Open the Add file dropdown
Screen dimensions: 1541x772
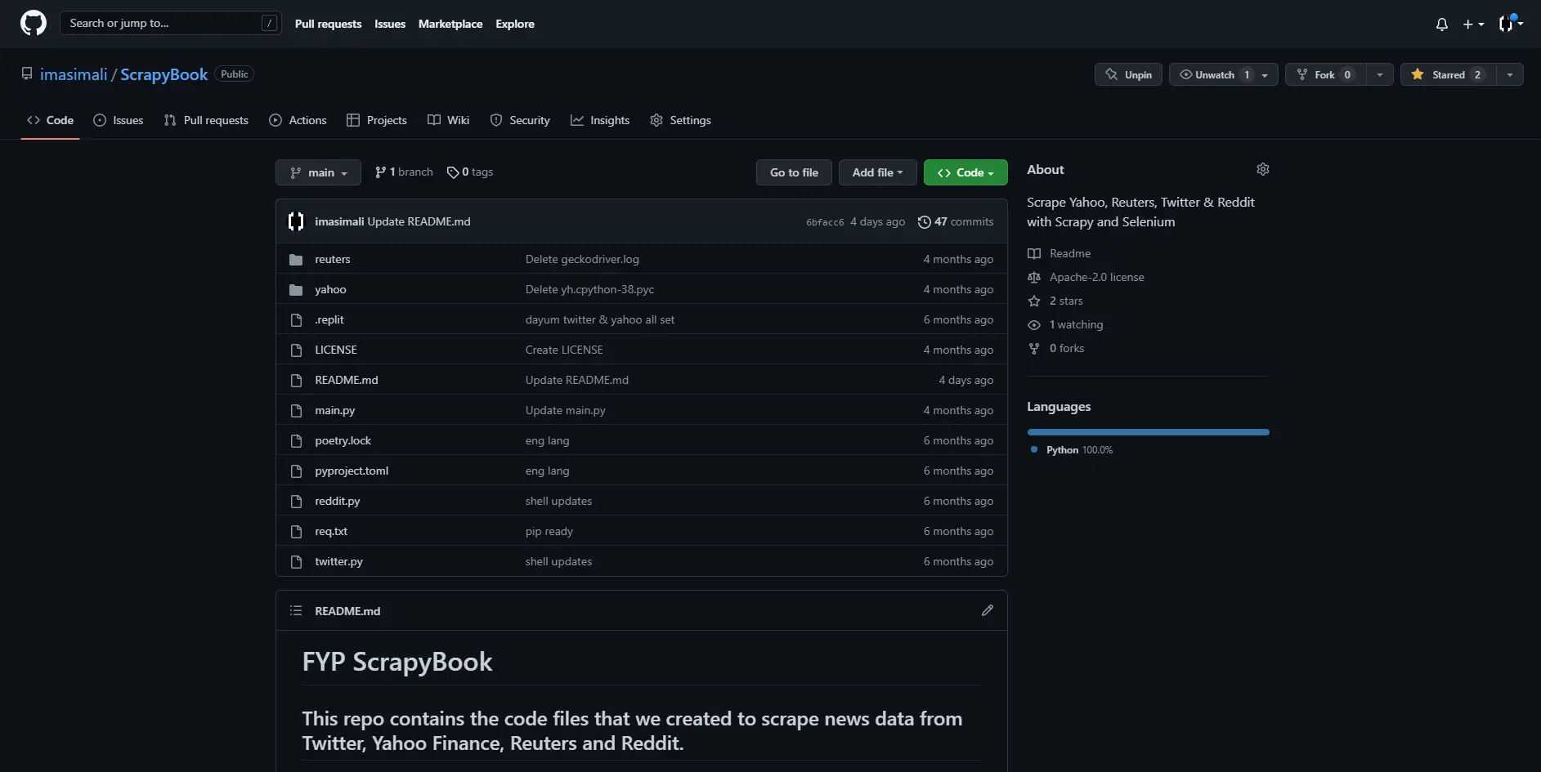click(877, 172)
